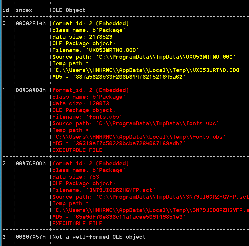Click EXECUTABLE FILE warning under fonts.vbs entry
This screenshot has width=249, height=246.
[x=77, y=150]
